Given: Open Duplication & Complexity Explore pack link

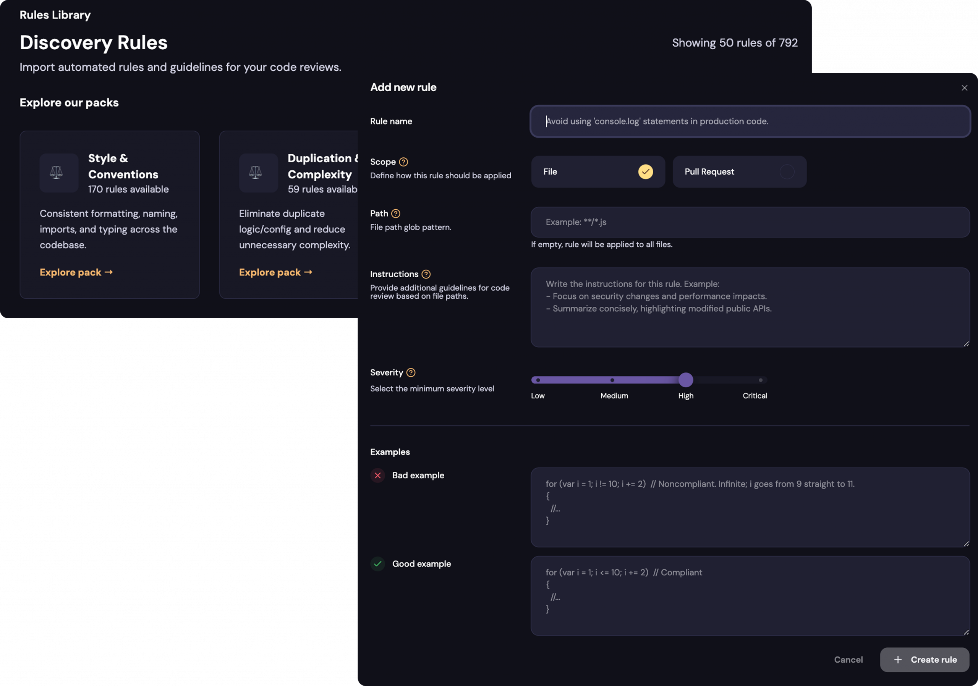Looking at the screenshot, I should (x=275, y=272).
